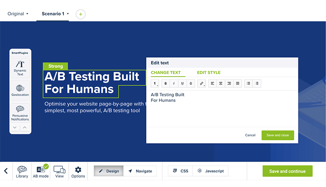
Task: Move SmartPlugins list down with chevron
Action: click(15, 127)
